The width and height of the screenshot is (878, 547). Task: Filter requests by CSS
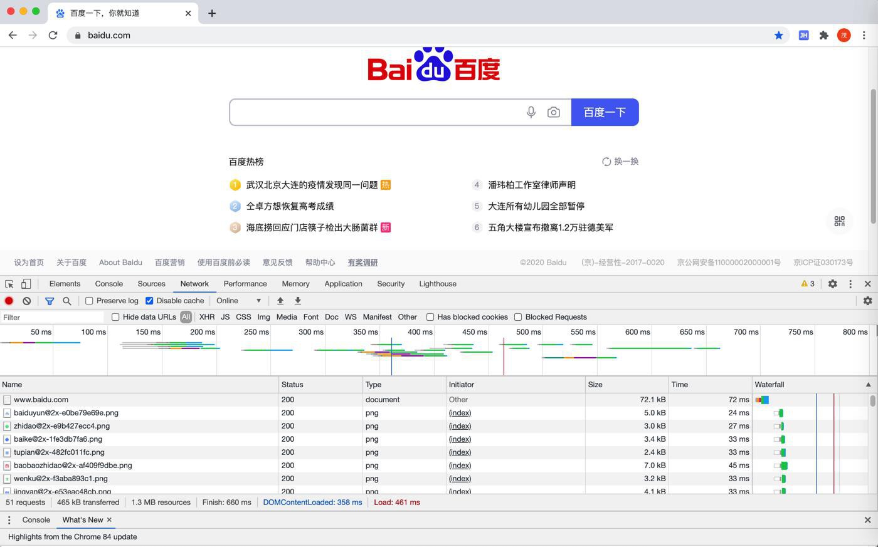pyautogui.click(x=243, y=317)
